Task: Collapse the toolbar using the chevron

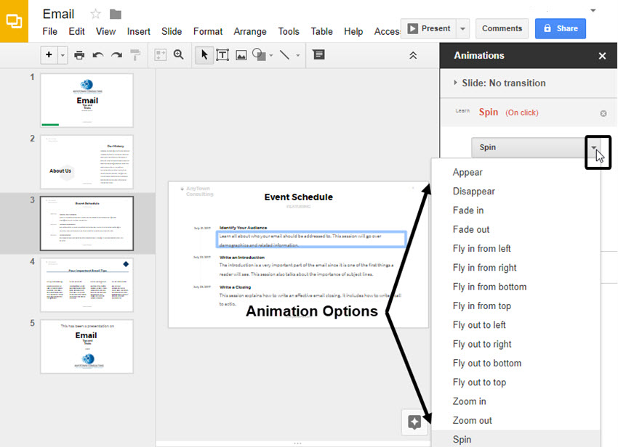Action: click(413, 54)
